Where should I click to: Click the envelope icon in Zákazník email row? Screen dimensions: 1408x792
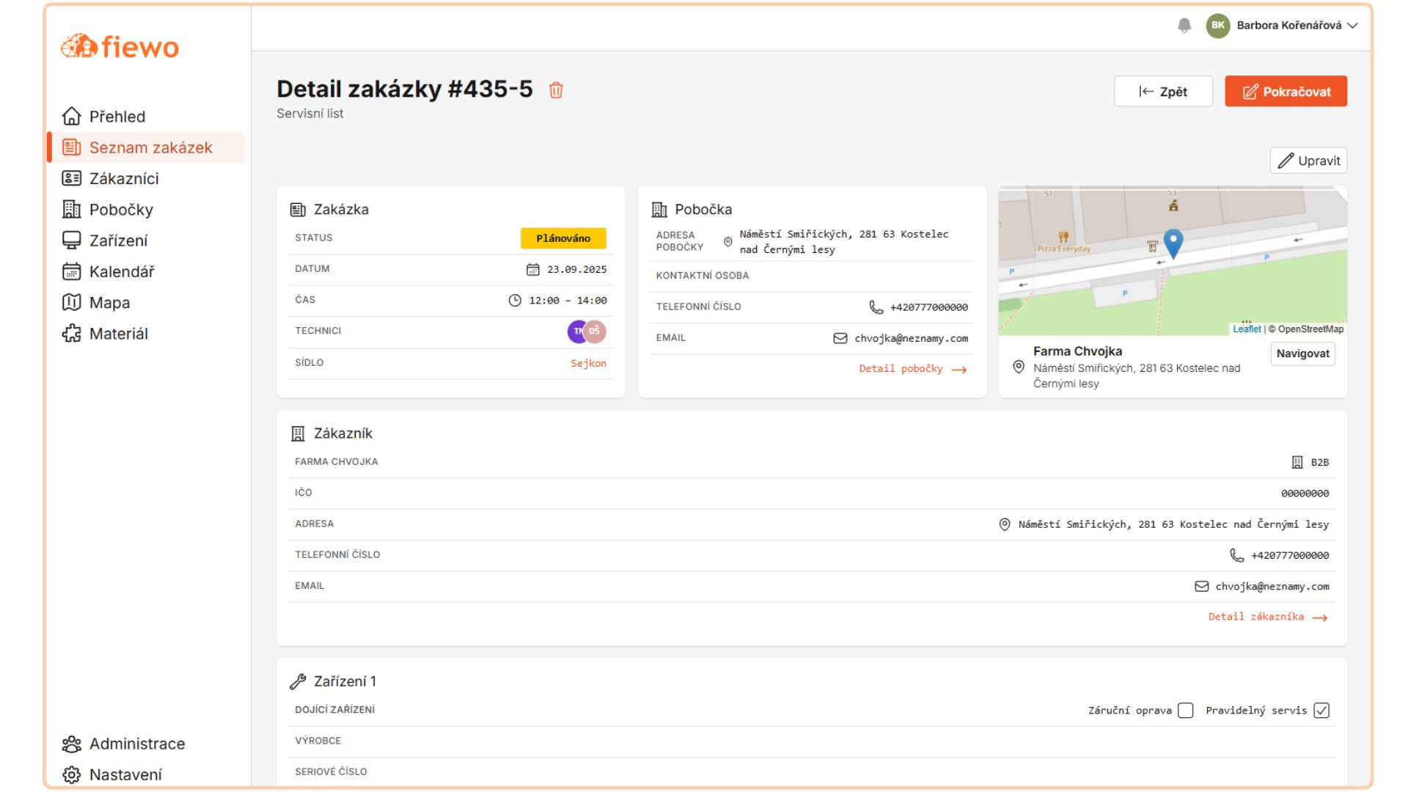pos(1201,587)
